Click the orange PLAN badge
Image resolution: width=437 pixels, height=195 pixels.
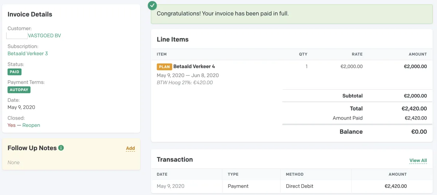click(164, 67)
